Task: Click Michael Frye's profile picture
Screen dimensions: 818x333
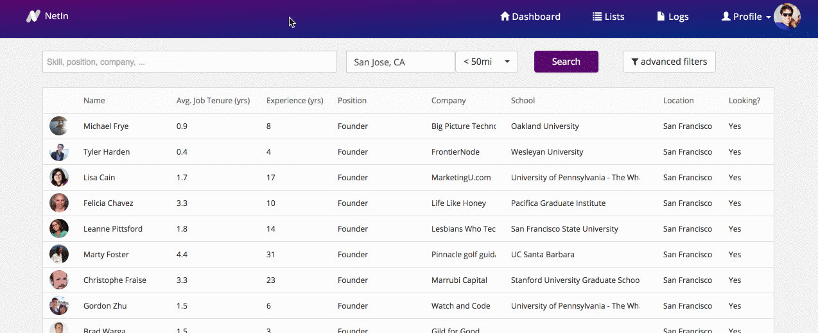Action: click(x=59, y=126)
